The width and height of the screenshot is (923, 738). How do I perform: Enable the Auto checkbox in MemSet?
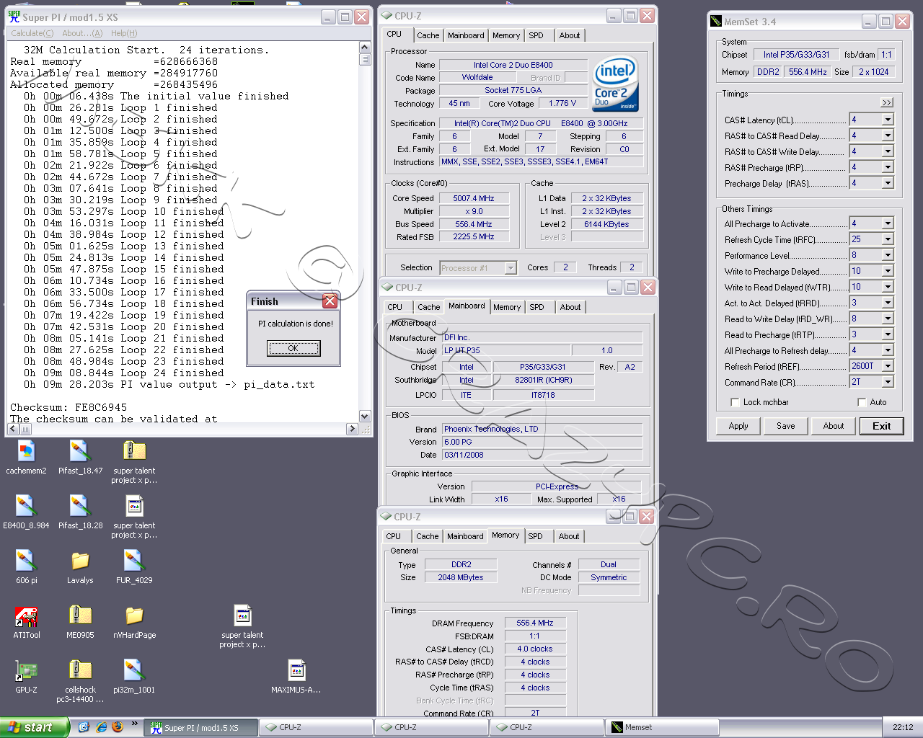pos(862,402)
